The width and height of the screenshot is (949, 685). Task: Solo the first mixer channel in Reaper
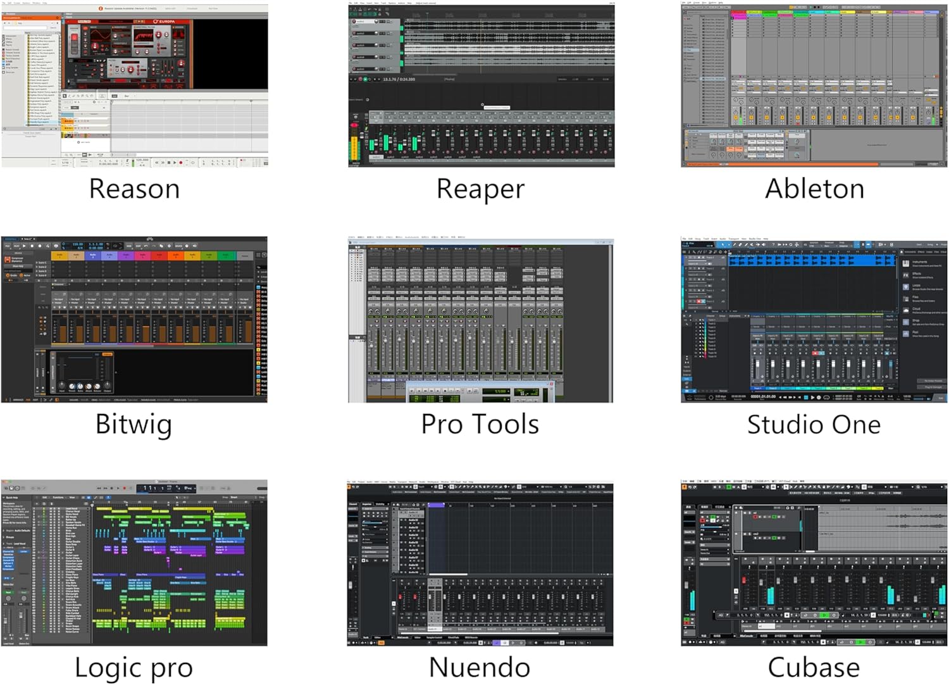375,117
